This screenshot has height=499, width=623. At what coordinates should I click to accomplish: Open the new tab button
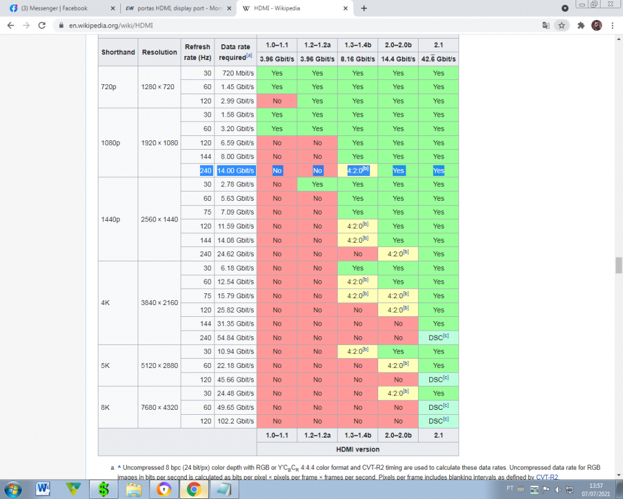(364, 9)
